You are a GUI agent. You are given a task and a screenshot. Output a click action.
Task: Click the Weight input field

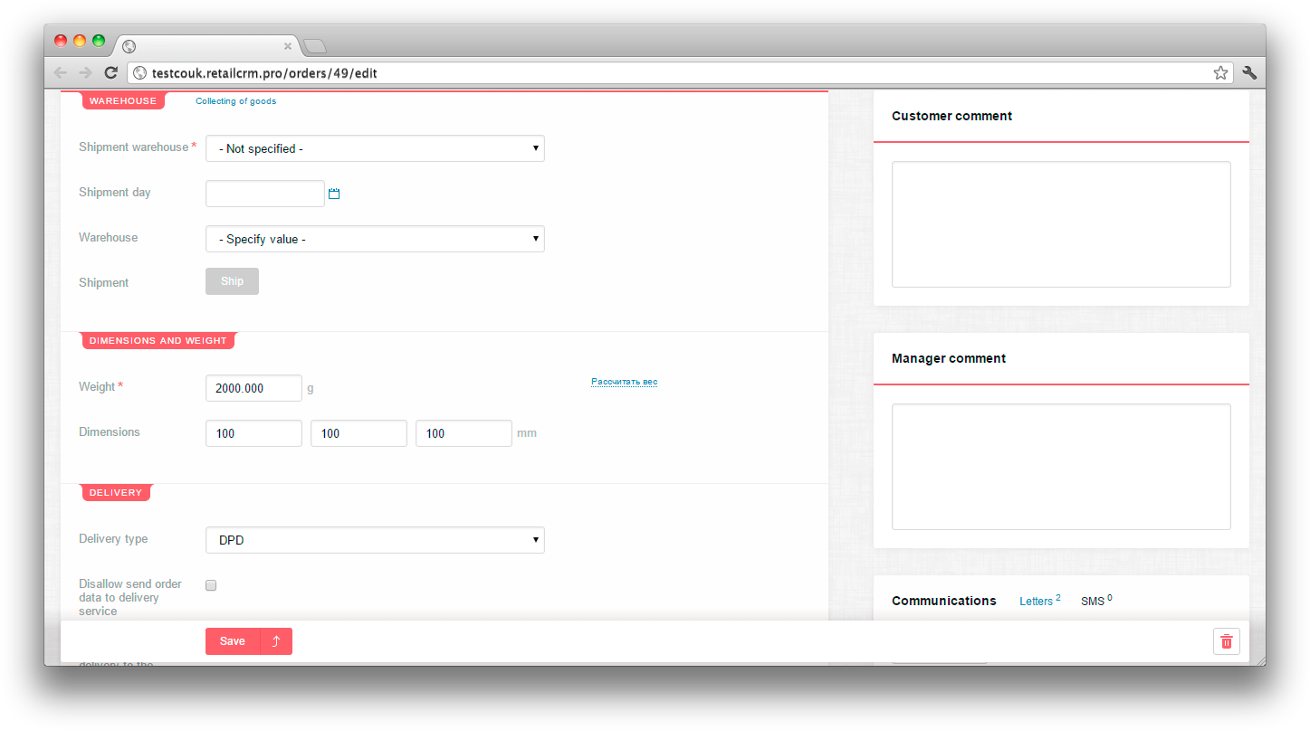253,388
